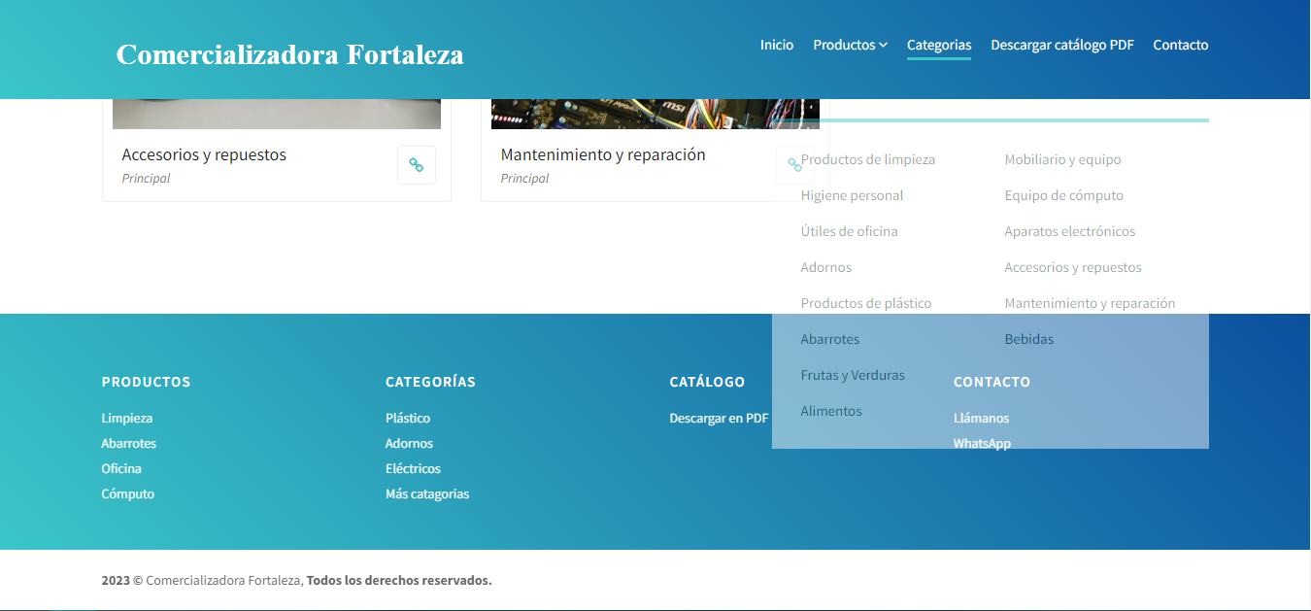
Task: Click Descargar en PDF footer link
Action: point(718,418)
